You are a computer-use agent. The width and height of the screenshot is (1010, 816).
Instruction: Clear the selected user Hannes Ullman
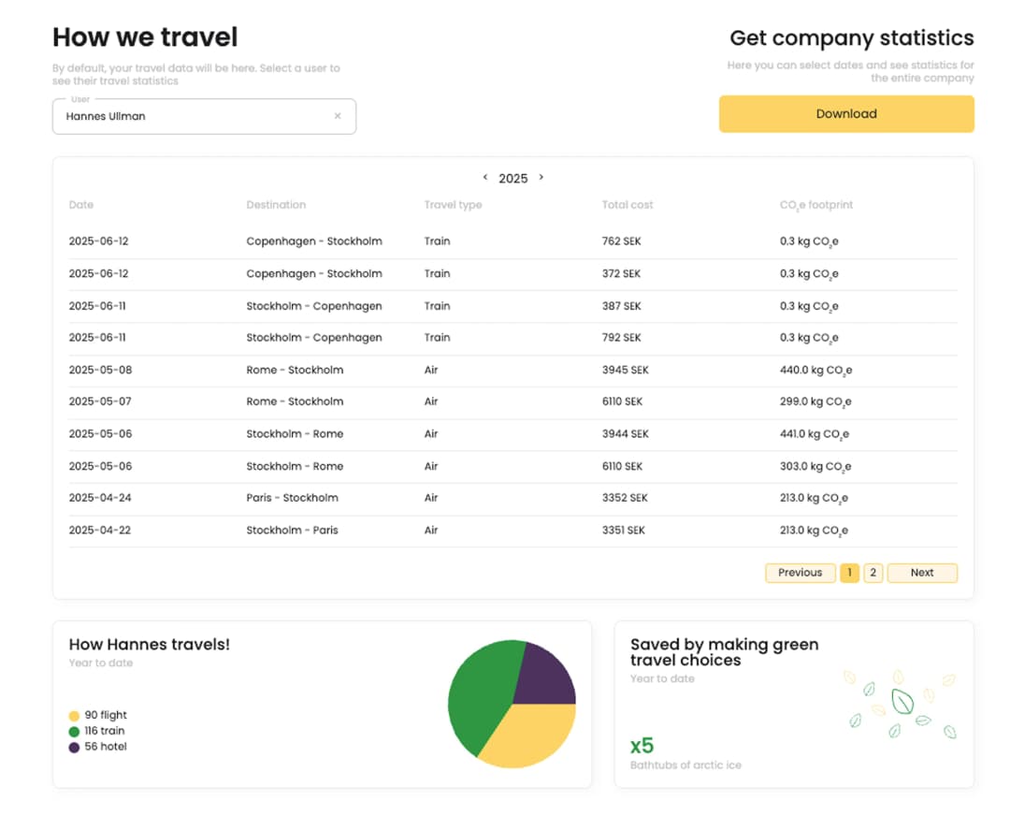[x=338, y=117]
